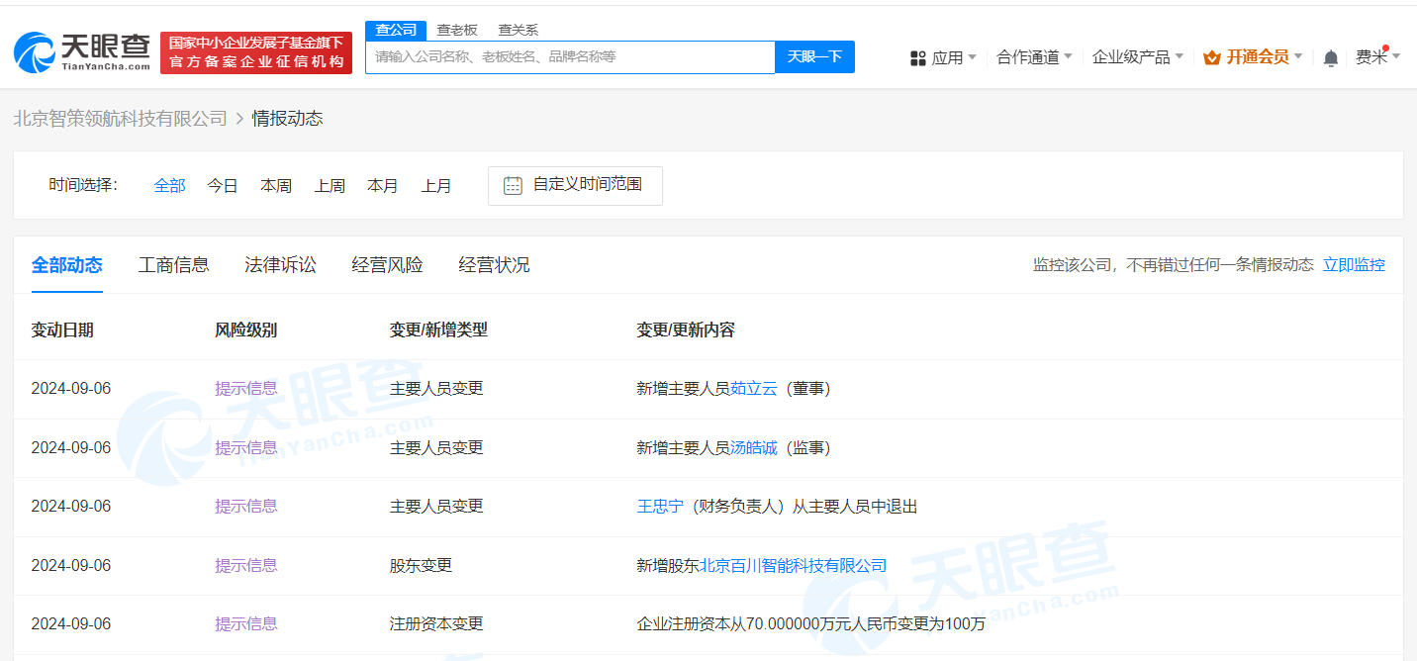Viewport: 1417px width, 661px height.
Task: Filter time by 本周
Action: pos(276,186)
